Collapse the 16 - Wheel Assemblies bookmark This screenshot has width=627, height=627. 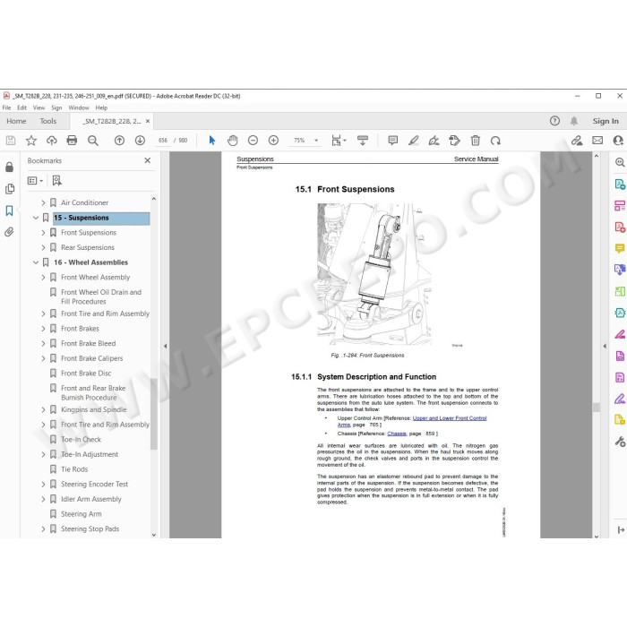pyautogui.click(x=36, y=262)
